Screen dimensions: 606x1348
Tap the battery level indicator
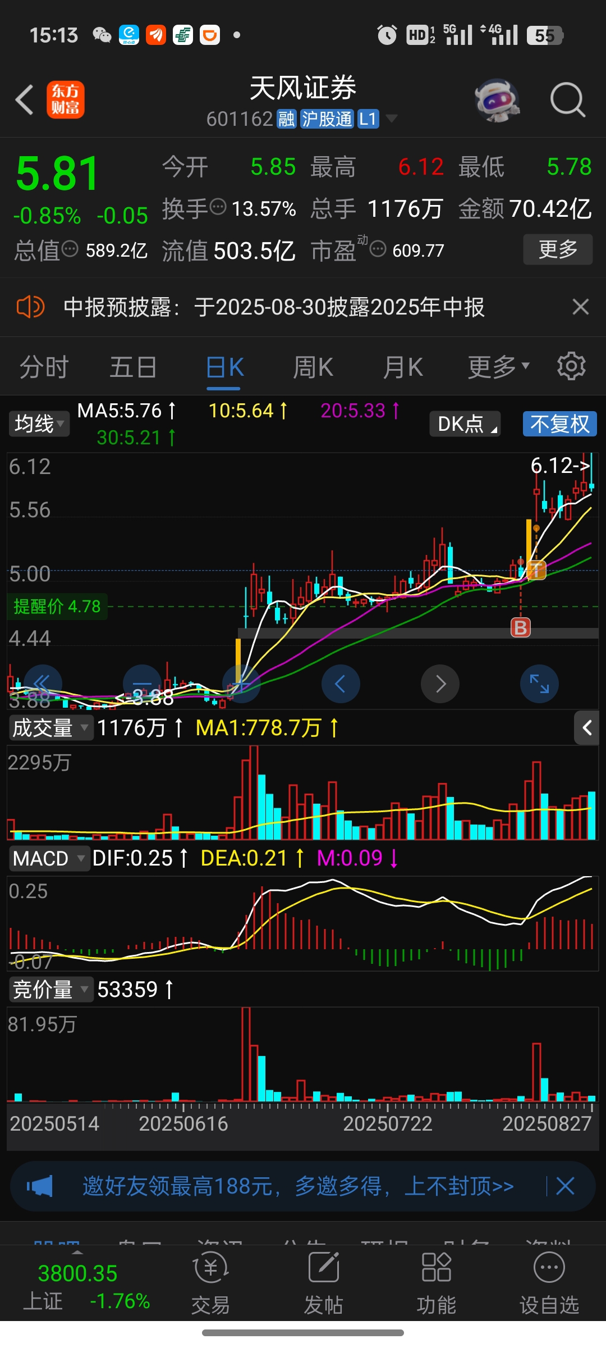[x=545, y=35]
